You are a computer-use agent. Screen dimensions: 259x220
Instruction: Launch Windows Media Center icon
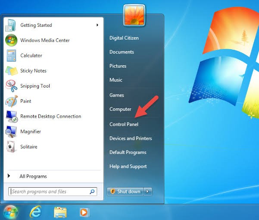[x=11, y=40]
